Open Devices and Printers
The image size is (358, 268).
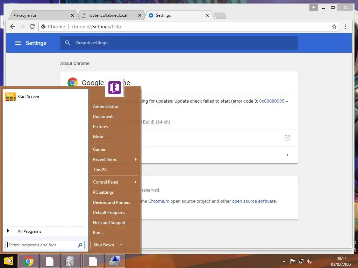coord(112,202)
